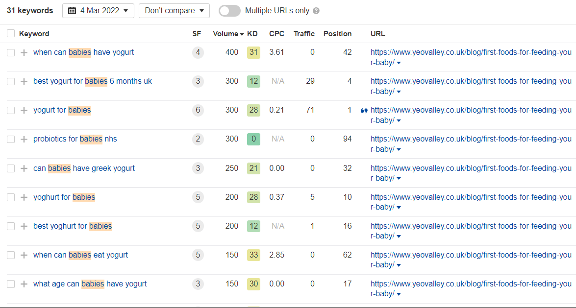Toggle Multiple URLs only switch

(229, 11)
